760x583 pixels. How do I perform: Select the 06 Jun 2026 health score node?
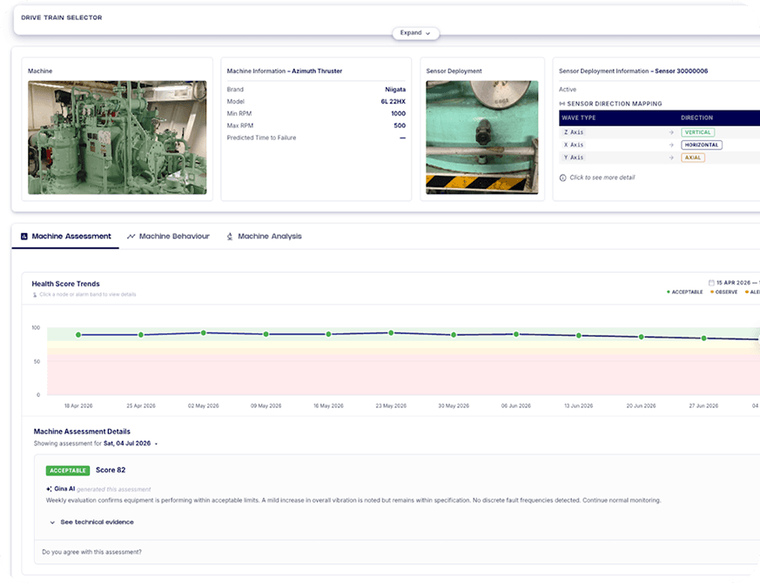516,334
